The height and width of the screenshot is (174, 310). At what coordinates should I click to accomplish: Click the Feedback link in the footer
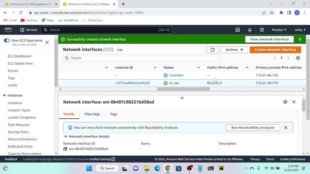coord(11,159)
